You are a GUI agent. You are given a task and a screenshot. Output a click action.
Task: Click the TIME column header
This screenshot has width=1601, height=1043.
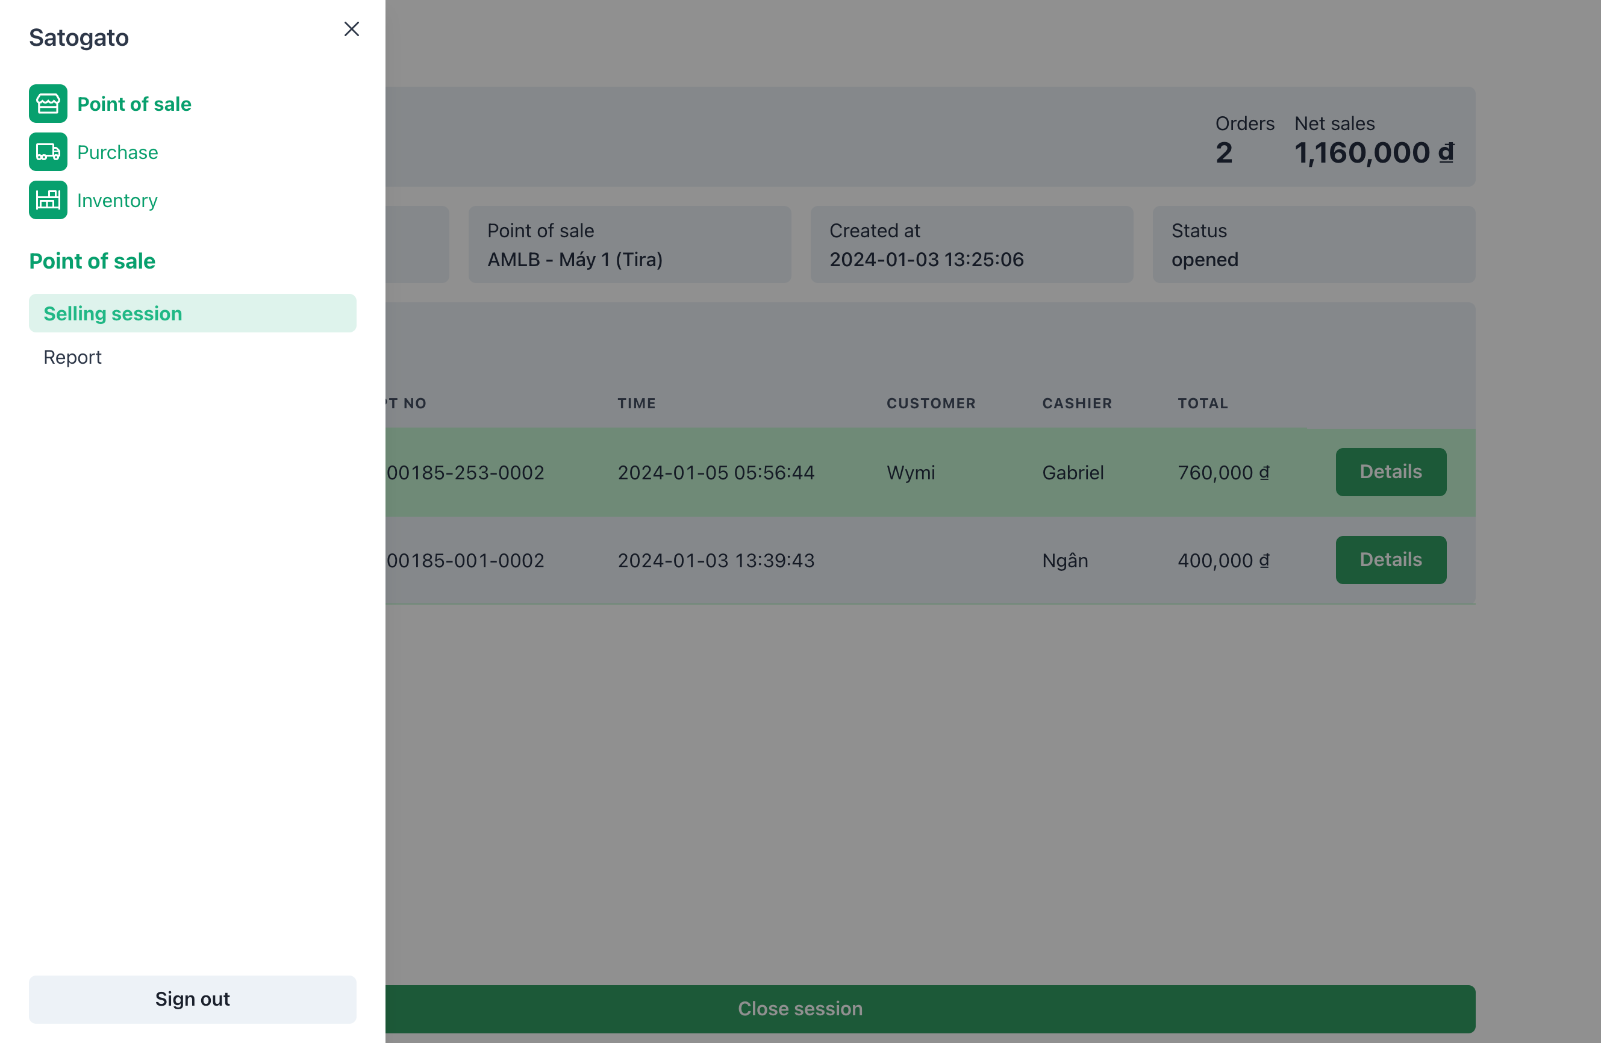(x=636, y=403)
